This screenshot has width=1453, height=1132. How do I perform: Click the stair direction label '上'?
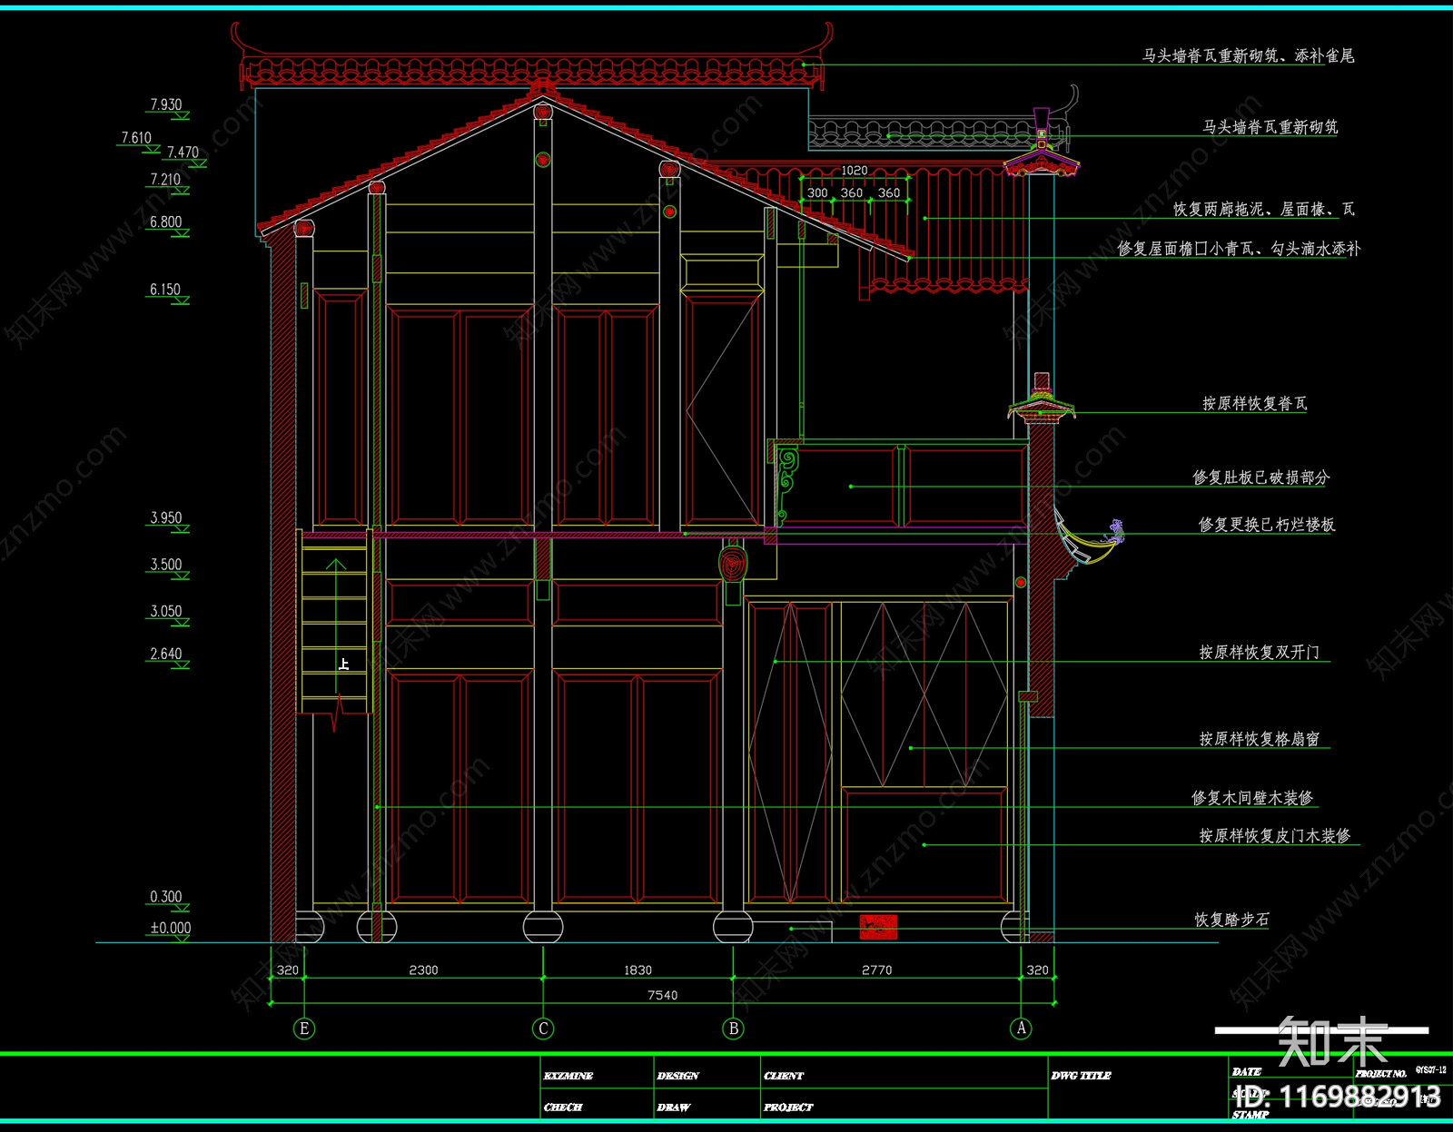(x=344, y=664)
